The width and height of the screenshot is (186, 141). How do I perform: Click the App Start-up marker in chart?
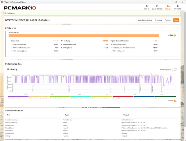tap(69, 89)
